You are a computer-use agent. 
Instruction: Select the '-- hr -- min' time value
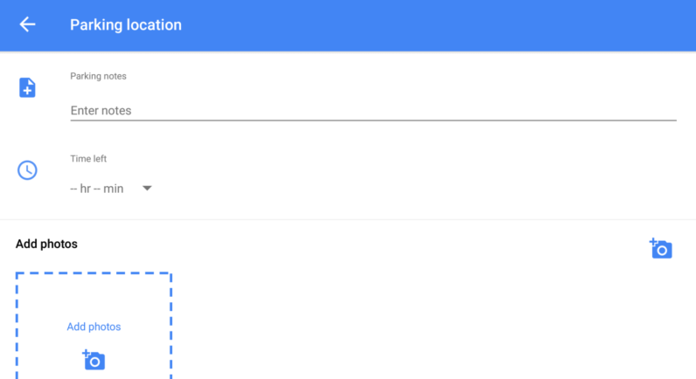point(97,189)
